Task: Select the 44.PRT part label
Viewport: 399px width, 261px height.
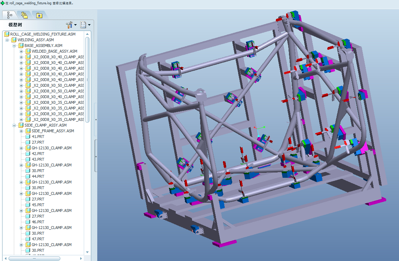Action: click(38, 176)
